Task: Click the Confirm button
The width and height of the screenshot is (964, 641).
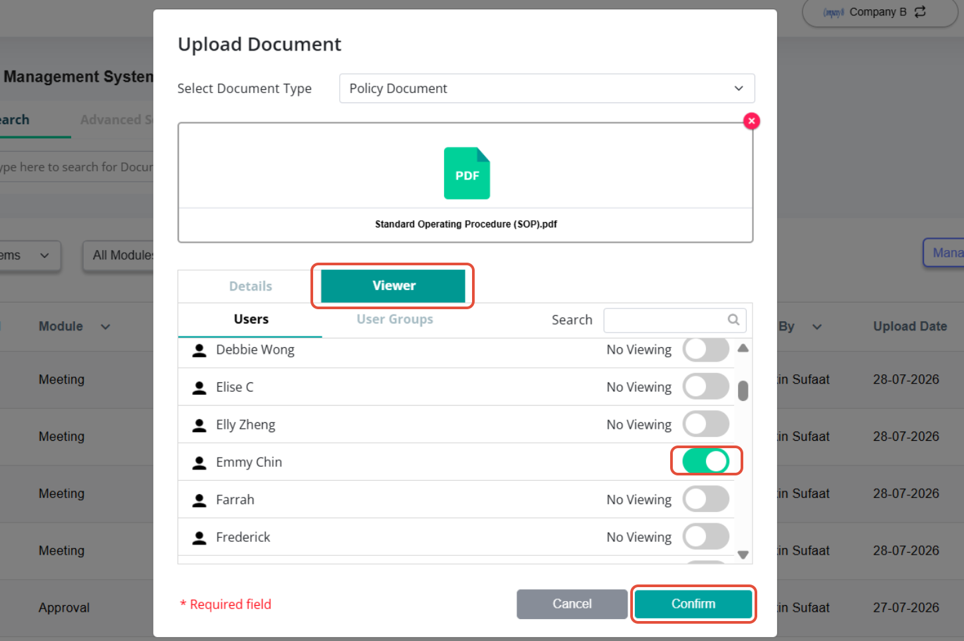Action: click(x=693, y=604)
